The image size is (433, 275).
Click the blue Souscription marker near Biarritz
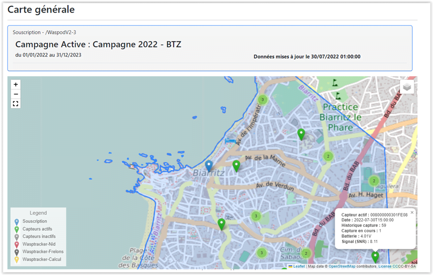point(209,165)
